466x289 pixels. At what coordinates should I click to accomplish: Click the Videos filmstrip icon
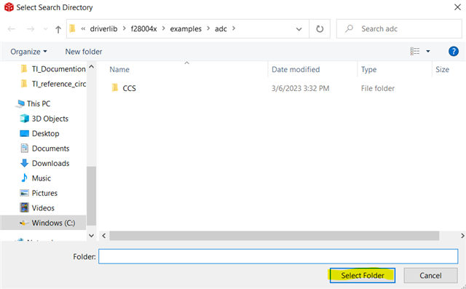point(24,207)
